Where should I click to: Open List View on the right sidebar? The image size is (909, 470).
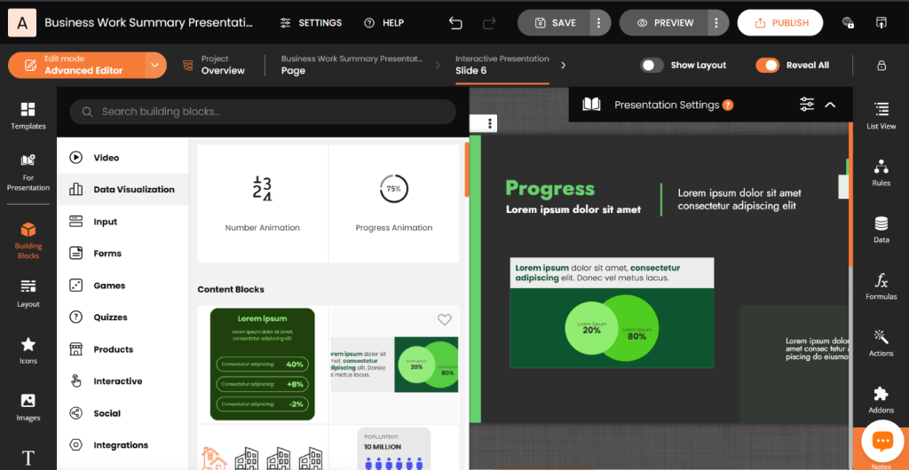[x=881, y=115]
